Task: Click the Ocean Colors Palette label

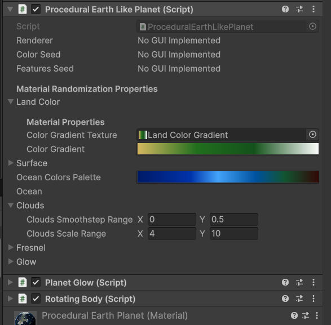Action: (x=59, y=177)
